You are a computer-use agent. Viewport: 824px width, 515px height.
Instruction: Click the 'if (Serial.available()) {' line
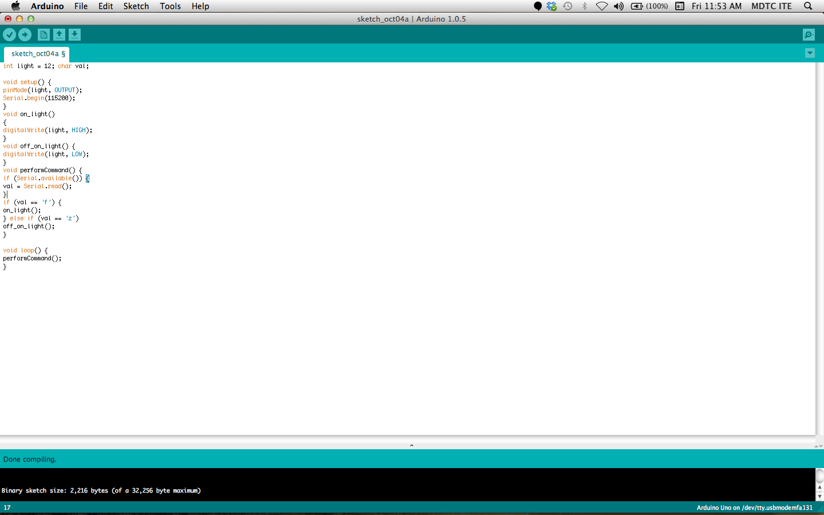coord(46,179)
